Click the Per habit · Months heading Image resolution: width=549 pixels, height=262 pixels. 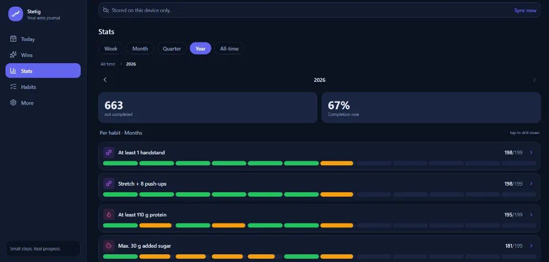tap(121, 133)
